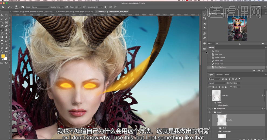This screenshot has width=267, height=140.
Task: Choose the Zoom tool in toolbar
Action: [x=2, y=51]
